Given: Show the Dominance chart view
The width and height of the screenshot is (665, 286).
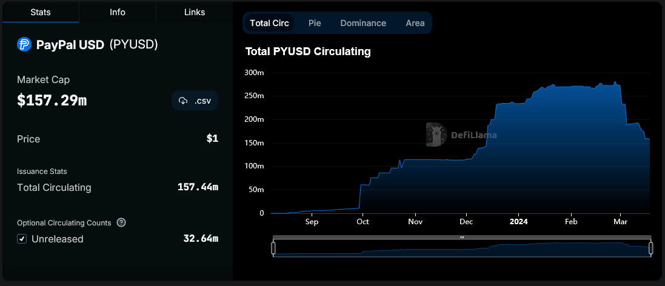Looking at the screenshot, I should 363,23.
